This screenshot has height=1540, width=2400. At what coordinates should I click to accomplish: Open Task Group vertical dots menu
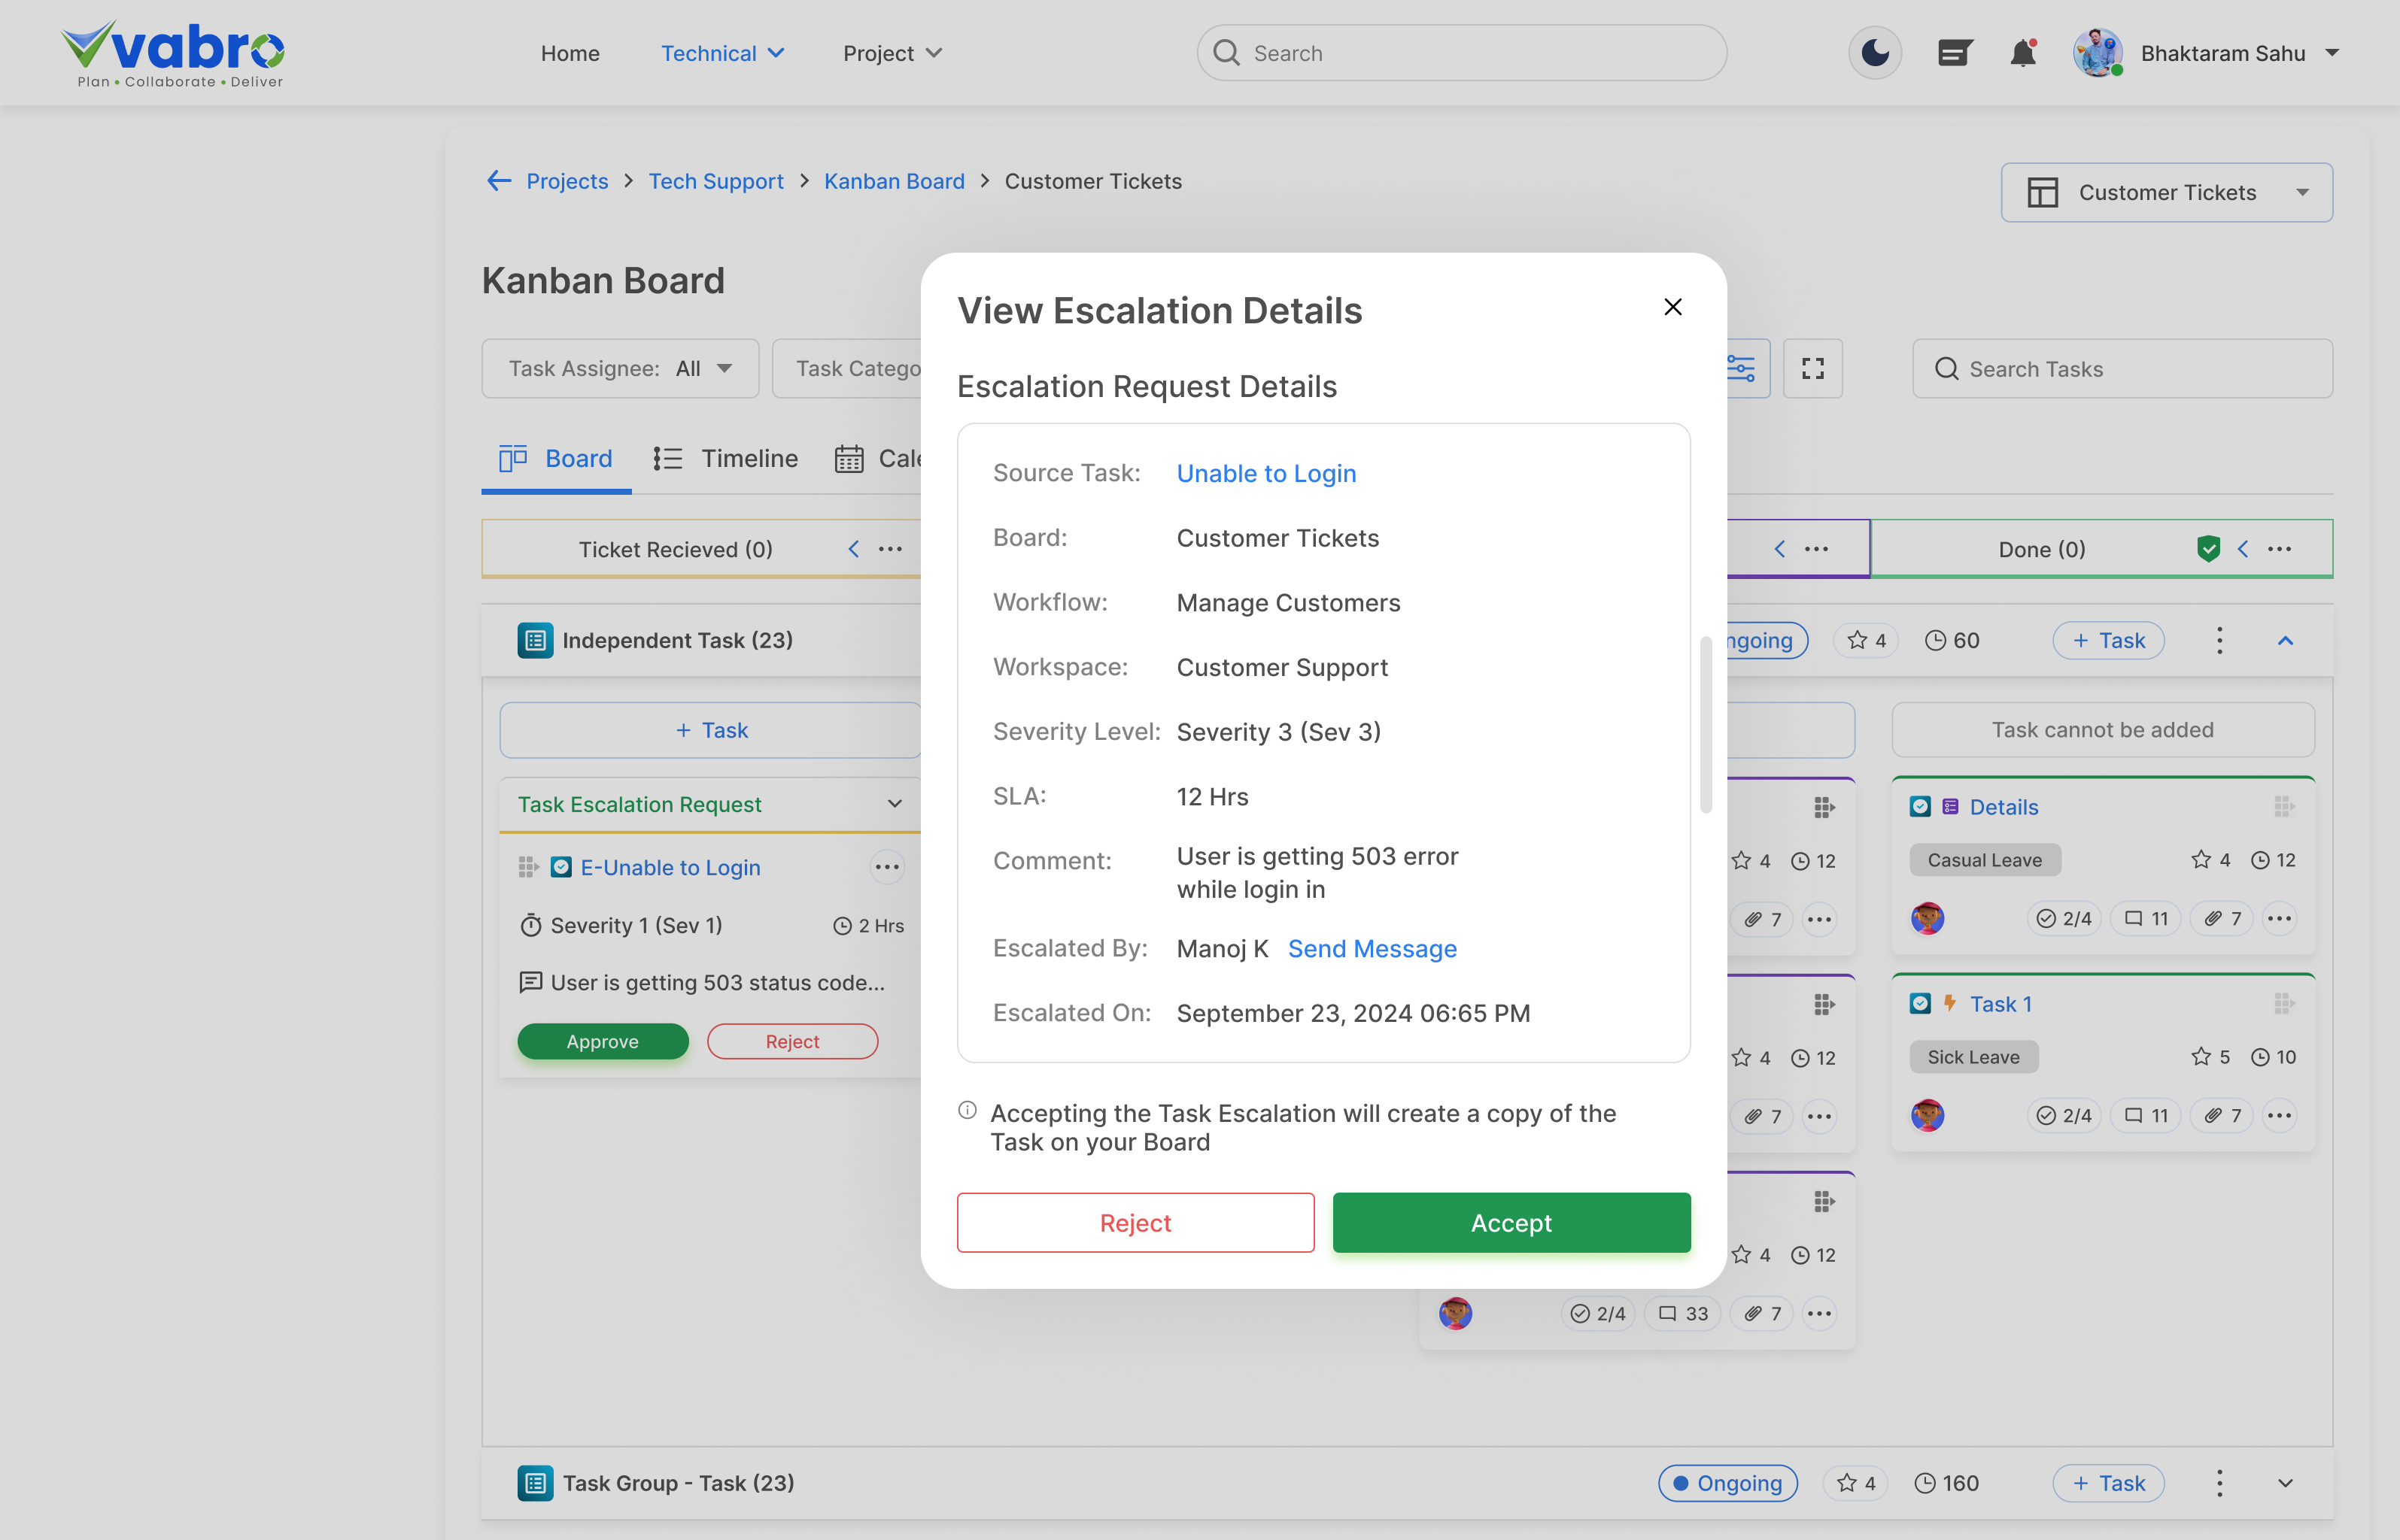[x=2219, y=1483]
